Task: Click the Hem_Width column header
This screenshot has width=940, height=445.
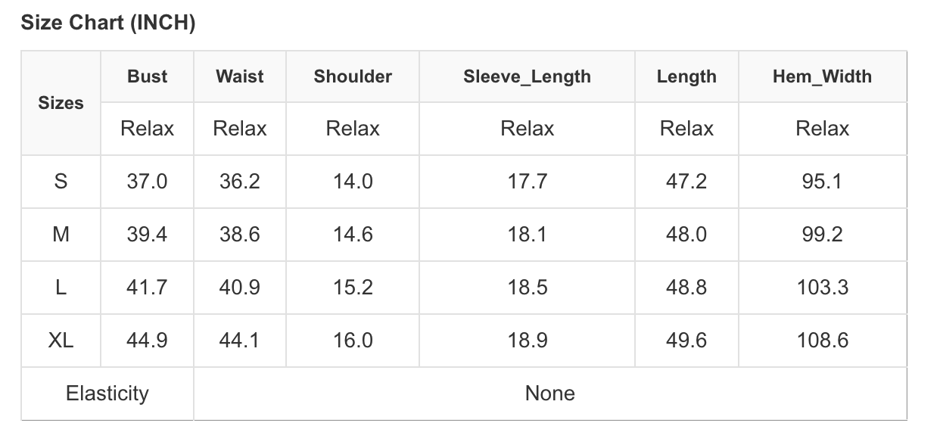Action: (x=822, y=76)
